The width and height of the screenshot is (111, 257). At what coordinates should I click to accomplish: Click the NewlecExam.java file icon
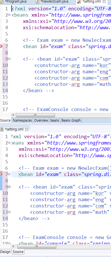click(38, 2)
